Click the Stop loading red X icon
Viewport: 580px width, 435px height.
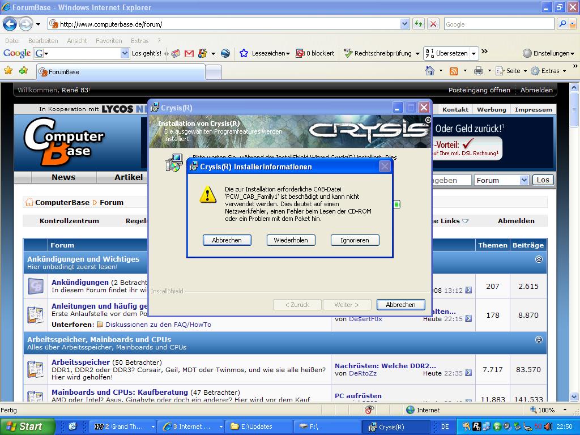click(433, 24)
